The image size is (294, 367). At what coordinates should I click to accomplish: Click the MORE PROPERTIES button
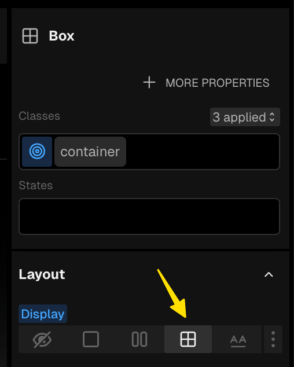coord(206,83)
